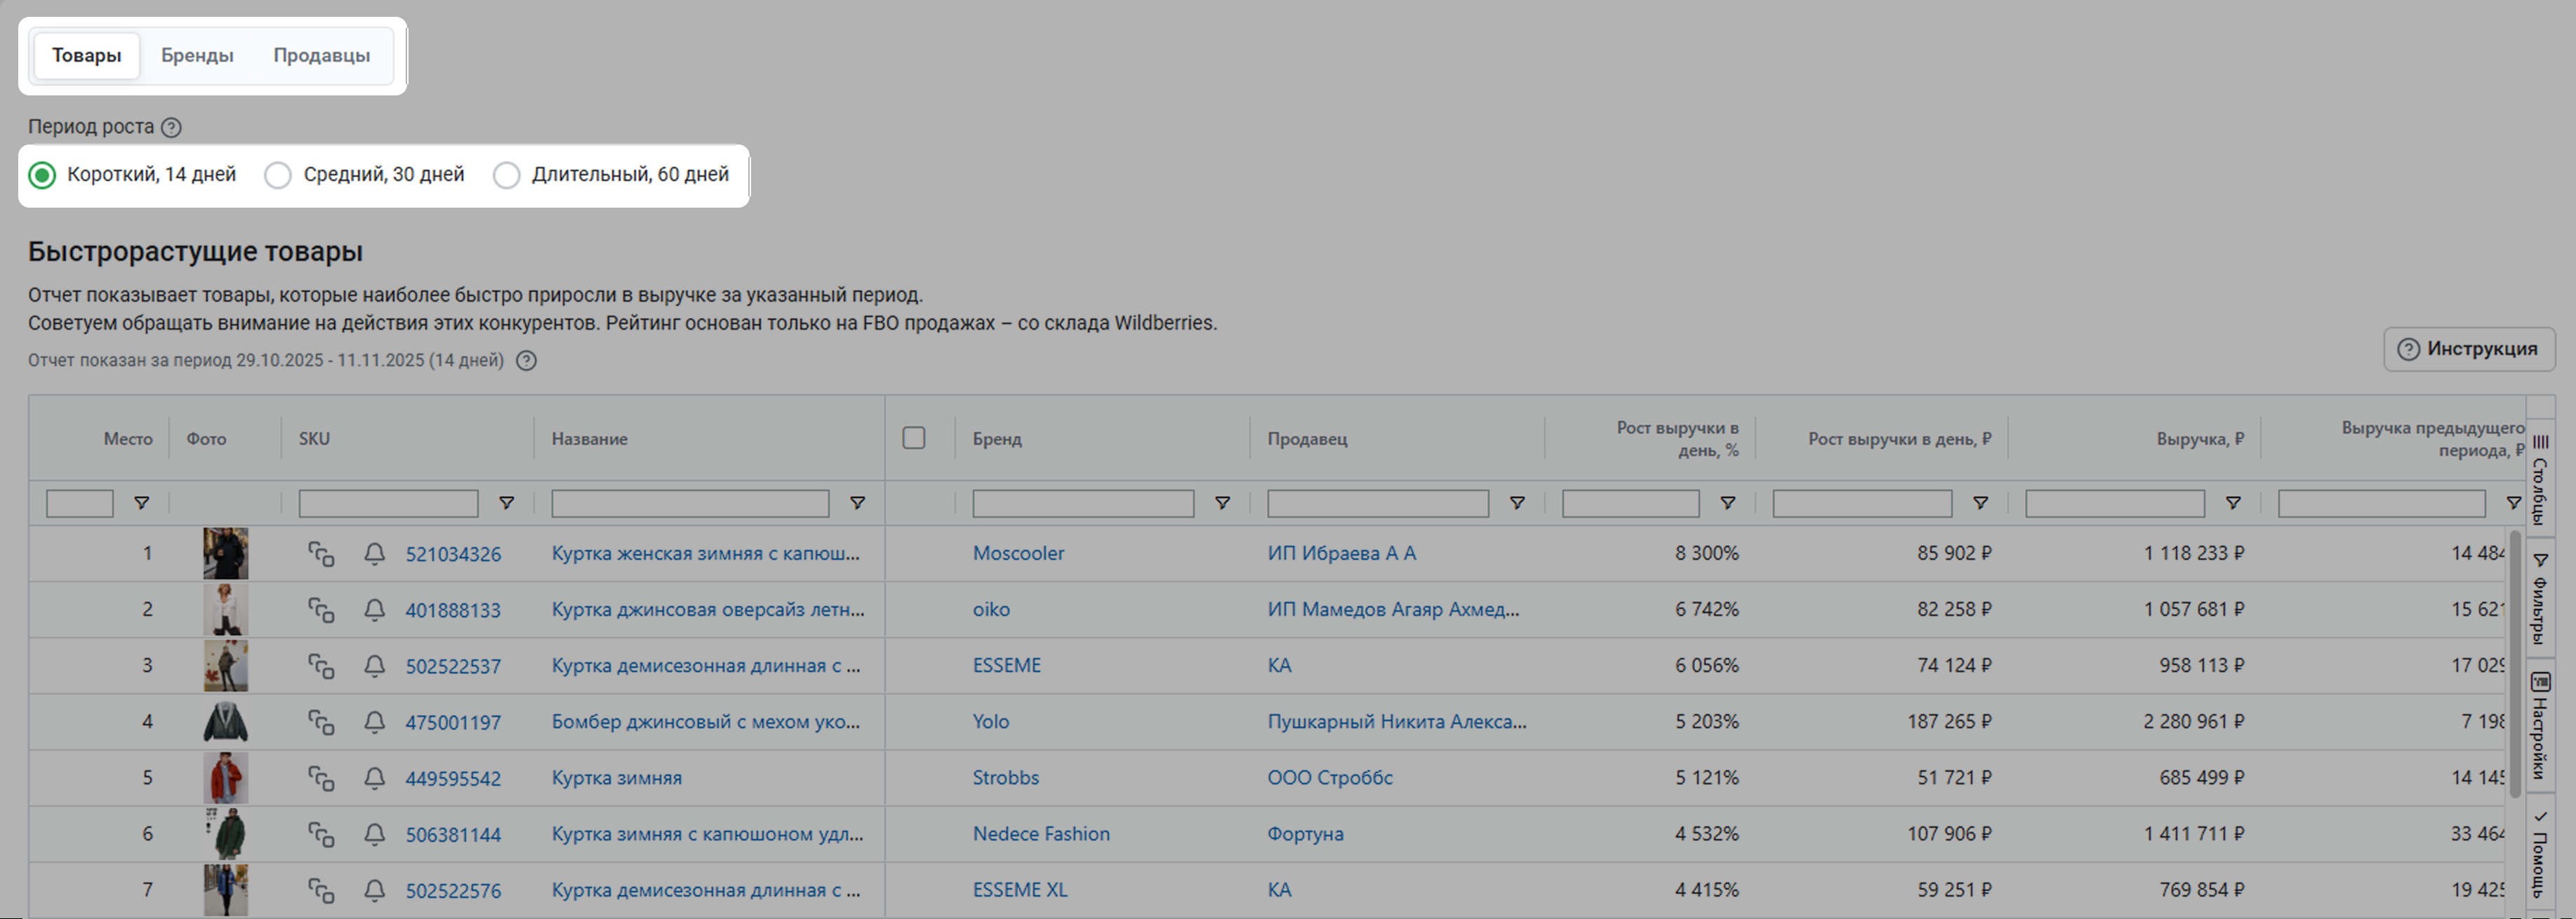
Task: Open the Moscooler brand link
Action: tap(1018, 553)
